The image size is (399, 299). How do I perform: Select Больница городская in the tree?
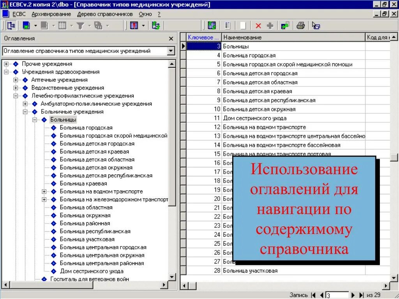[86, 128]
